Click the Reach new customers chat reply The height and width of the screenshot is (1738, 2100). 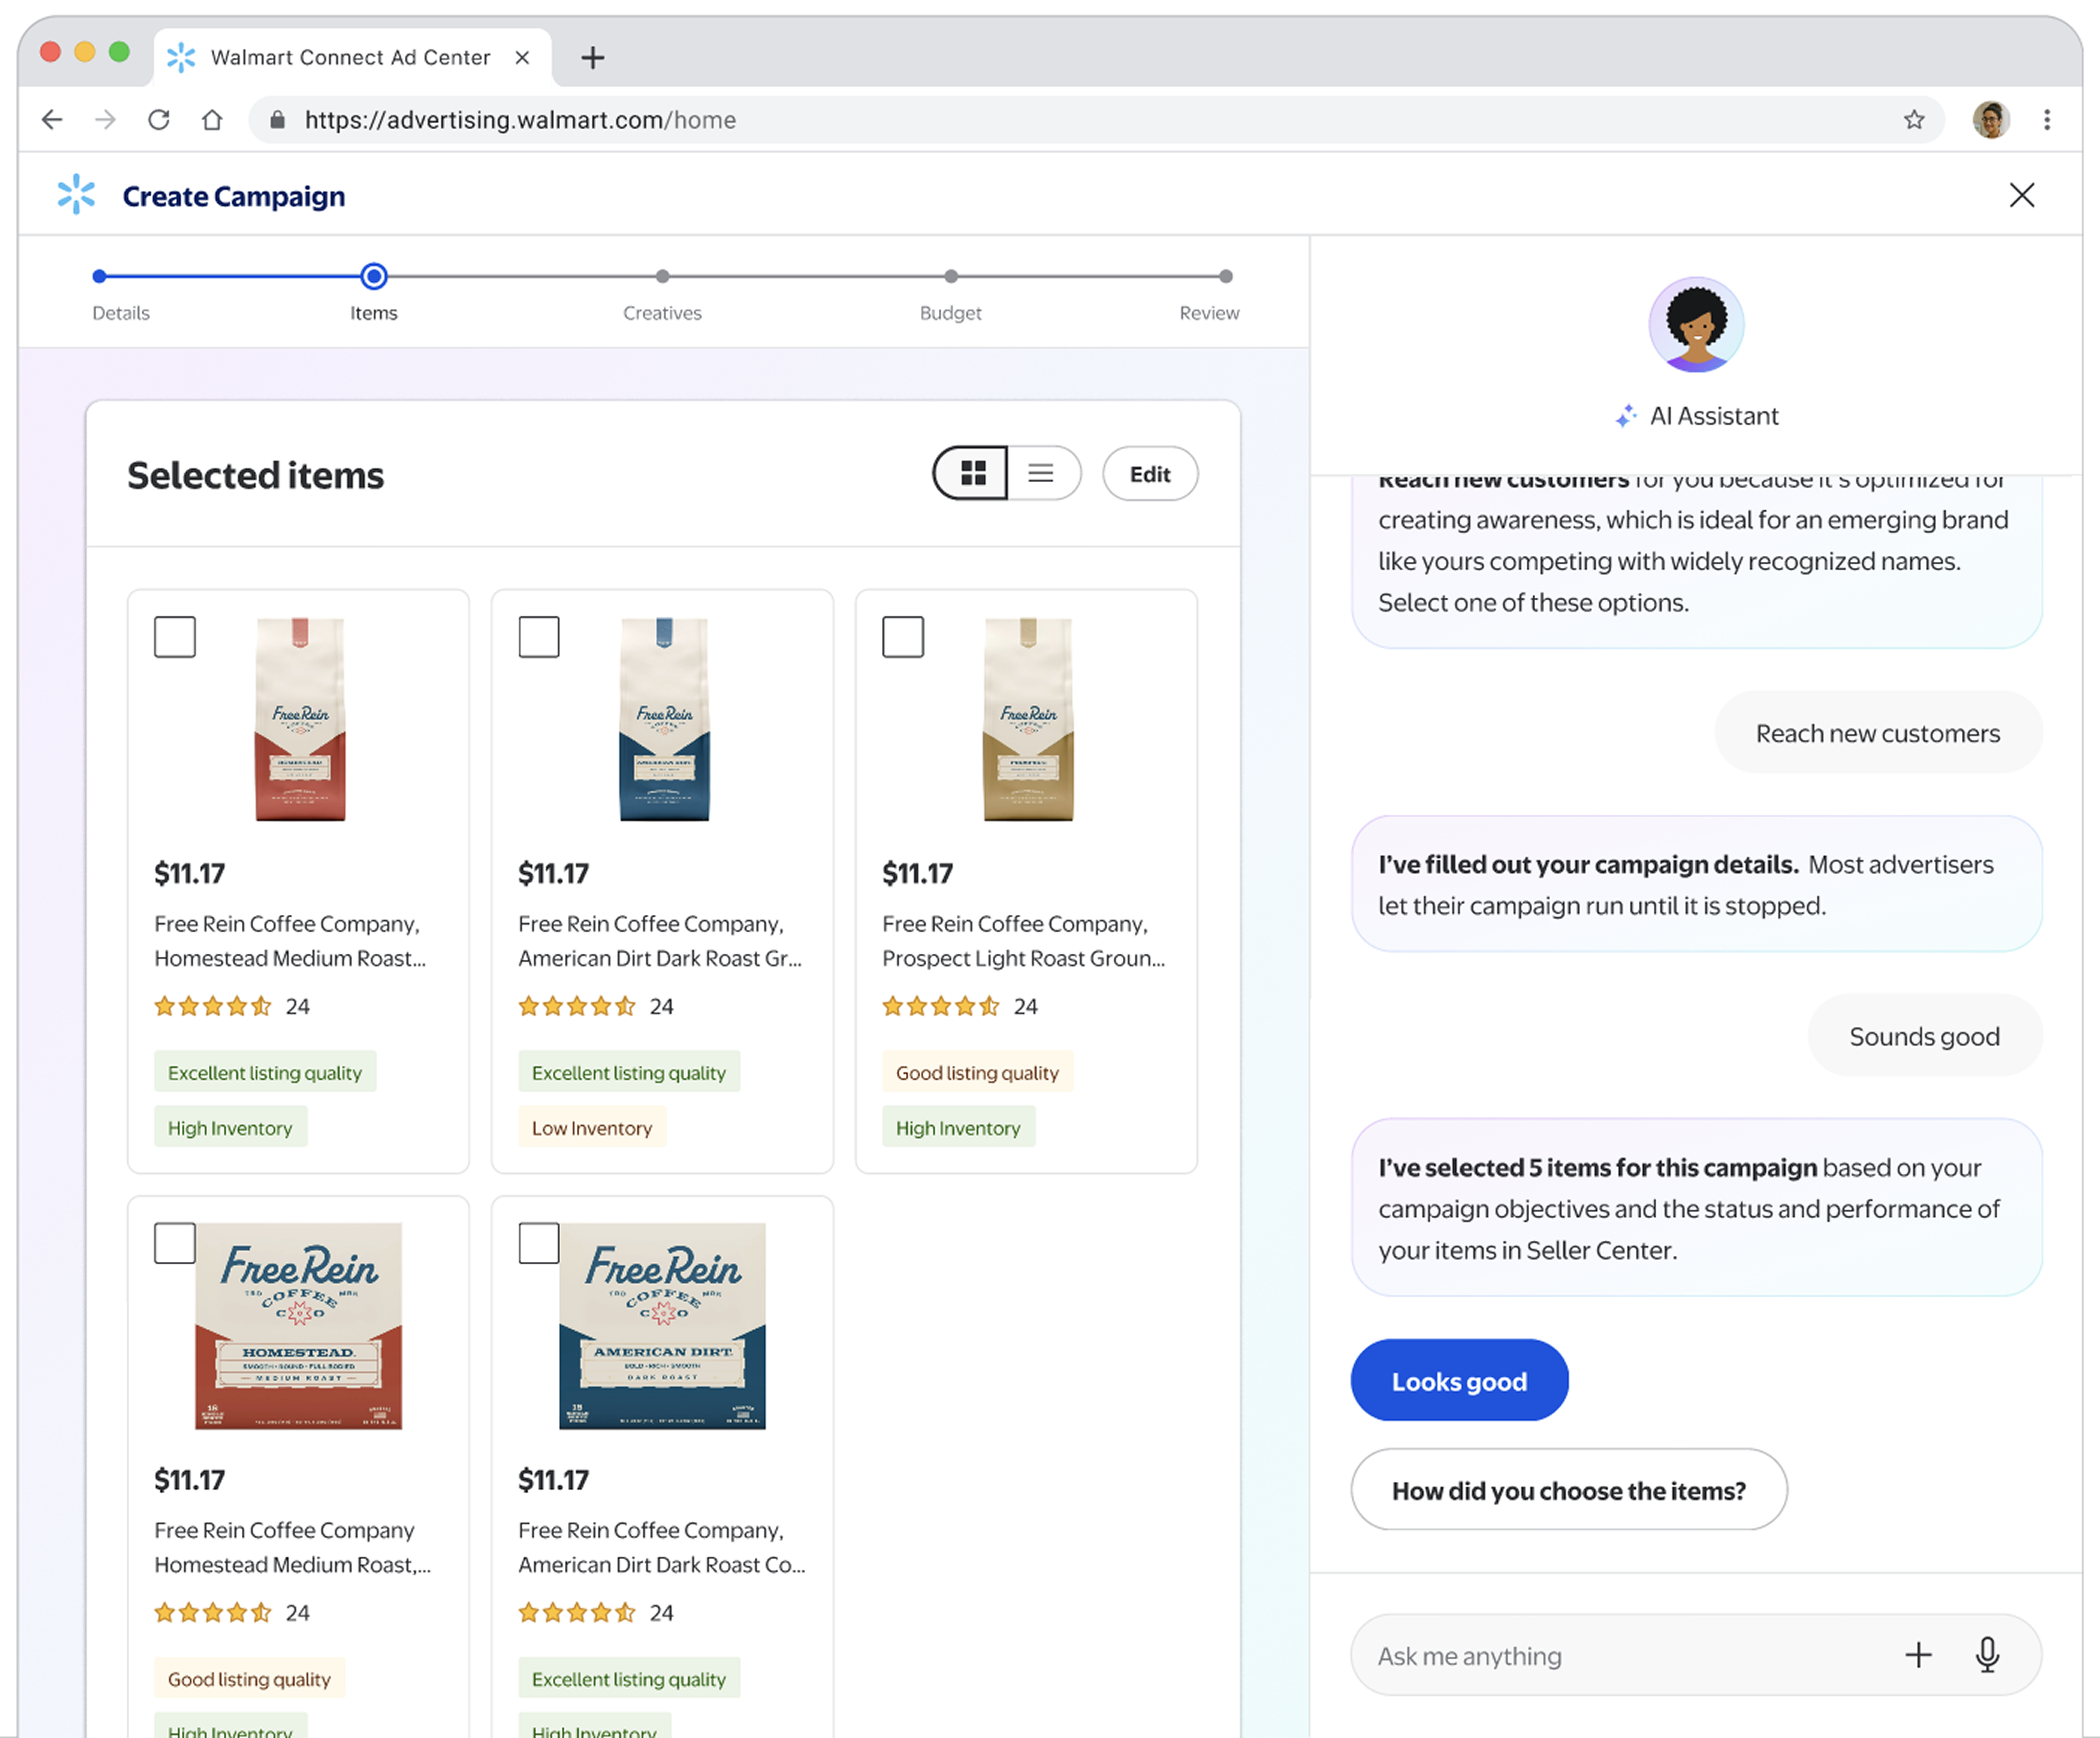click(1878, 733)
